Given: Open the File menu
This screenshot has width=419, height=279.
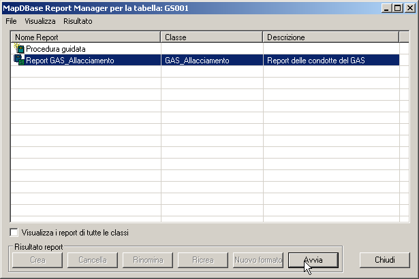Looking at the screenshot, I should pyautogui.click(x=11, y=21).
